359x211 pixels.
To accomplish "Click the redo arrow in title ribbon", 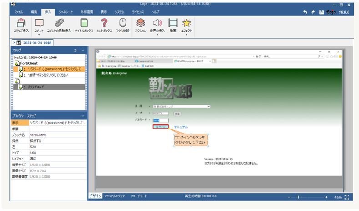I will click(x=313, y=12).
